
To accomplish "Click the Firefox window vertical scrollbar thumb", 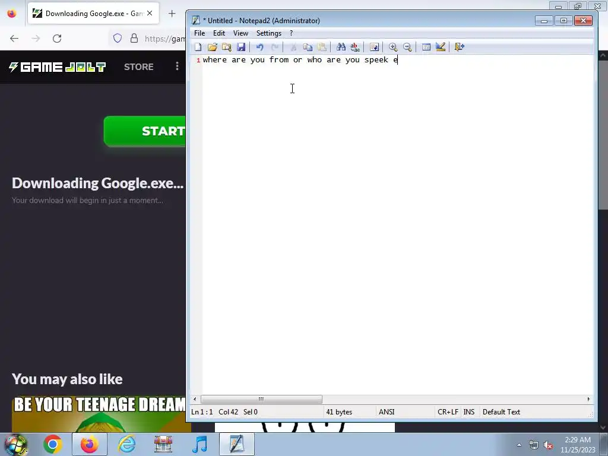I will point(603,135).
